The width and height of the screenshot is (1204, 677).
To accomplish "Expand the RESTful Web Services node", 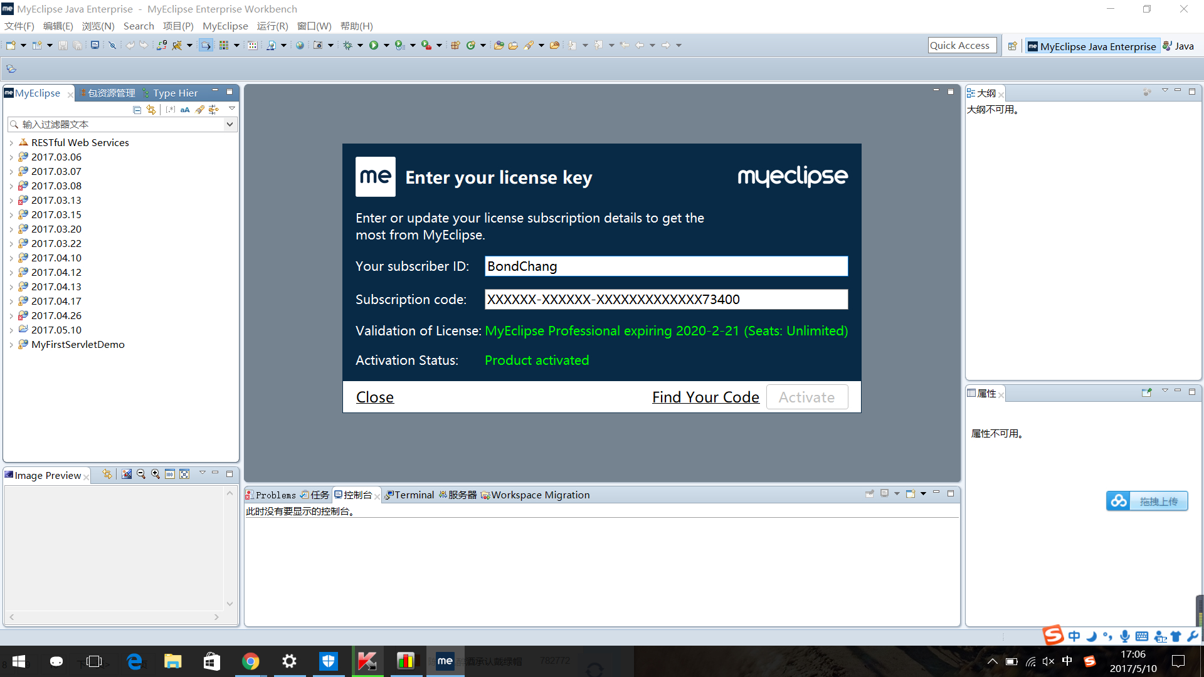I will tap(11, 143).
